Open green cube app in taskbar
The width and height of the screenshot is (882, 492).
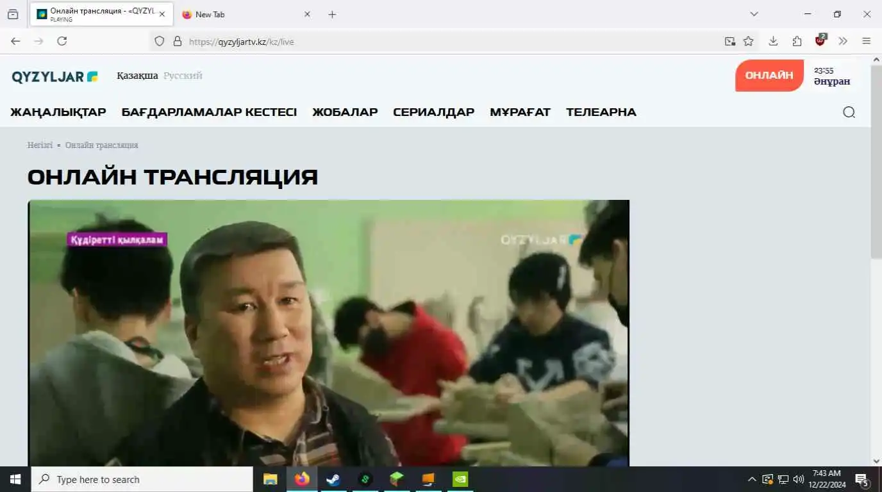(397, 479)
